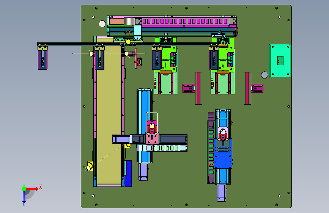
Task: Select the tan conveyor belt surface
Action: (x=109, y=114)
